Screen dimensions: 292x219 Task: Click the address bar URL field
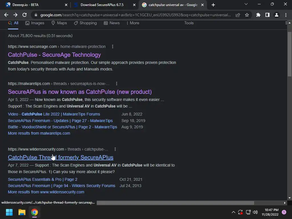(x=135, y=15)
